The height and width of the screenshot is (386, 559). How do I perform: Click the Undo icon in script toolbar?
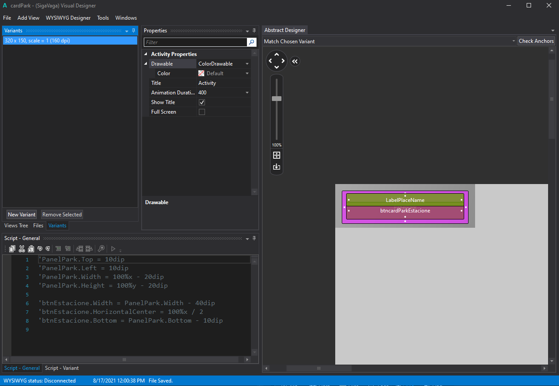click(x=40, y=249)
